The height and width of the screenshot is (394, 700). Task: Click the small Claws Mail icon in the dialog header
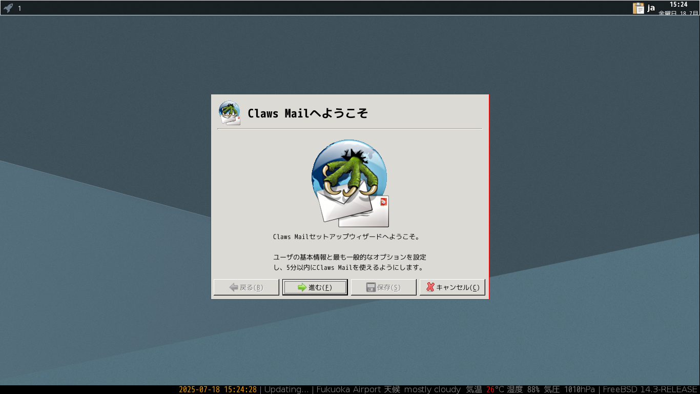point(230,113)
